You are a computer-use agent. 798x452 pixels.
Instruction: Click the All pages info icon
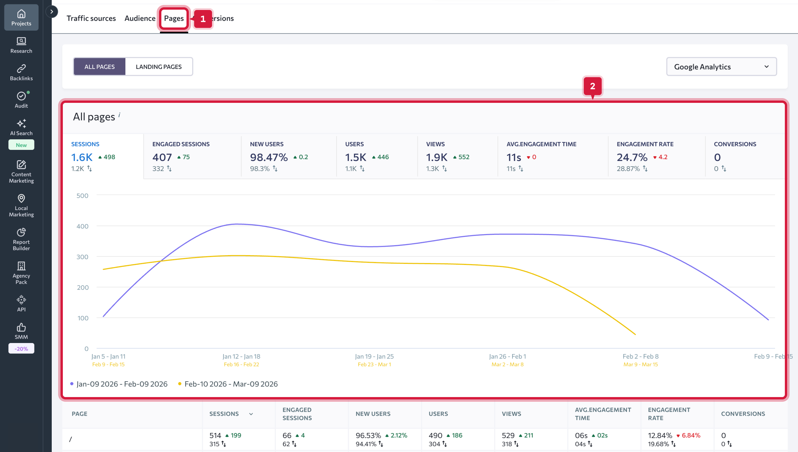coord(119,115)
